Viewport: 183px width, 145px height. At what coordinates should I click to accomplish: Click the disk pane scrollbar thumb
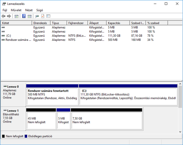[180, 97]
